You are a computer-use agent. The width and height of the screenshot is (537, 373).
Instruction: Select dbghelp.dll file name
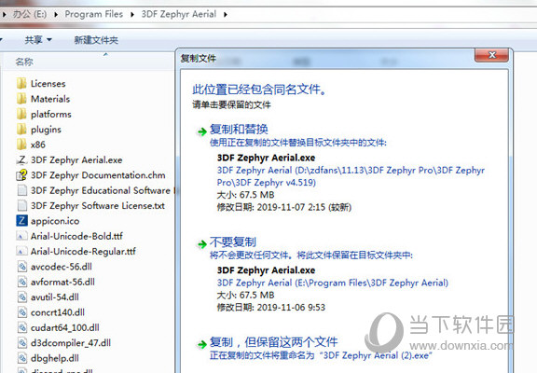tap(55, 358)
